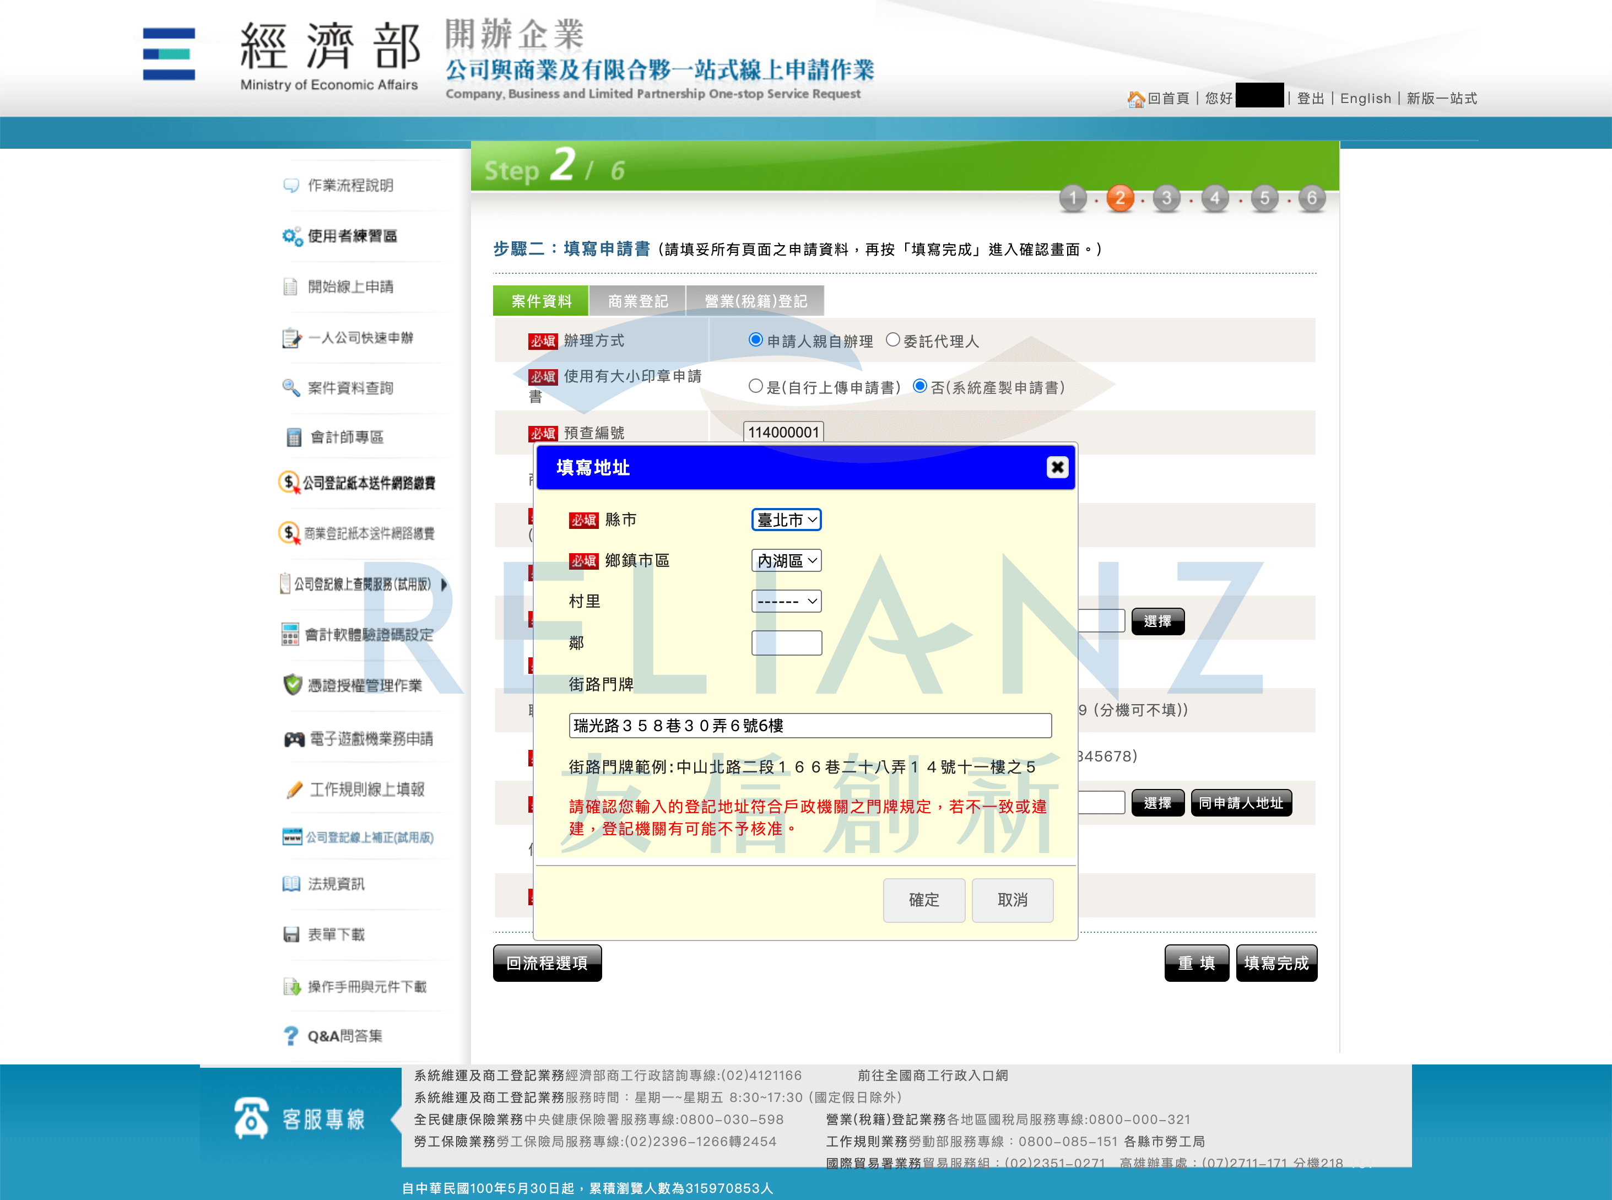Click the 會計師專區 calculator icon
This screenshot has width=1612, height=1200.
pyautogui.click(x=293, y=437)
